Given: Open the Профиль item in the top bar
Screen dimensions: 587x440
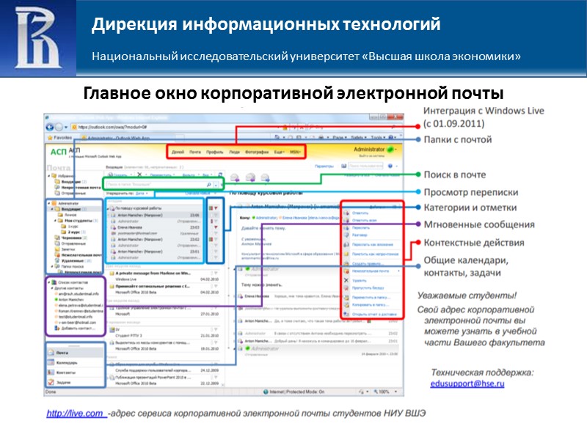Looking at the screenshot, I should tap(215, 152).
